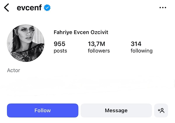Screen dimensions: 175x123
Task: Go back using the left arrow
Action: [x=7, y=8]
